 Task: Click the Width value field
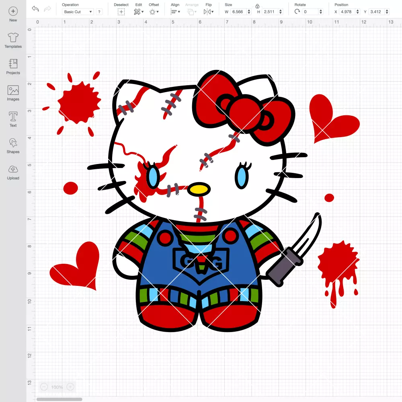point(238,12)
